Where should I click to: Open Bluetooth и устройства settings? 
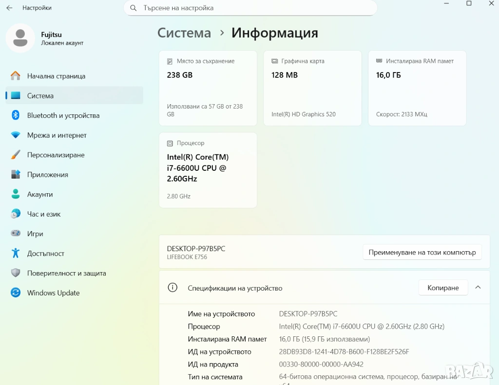[x=63, y=115]
